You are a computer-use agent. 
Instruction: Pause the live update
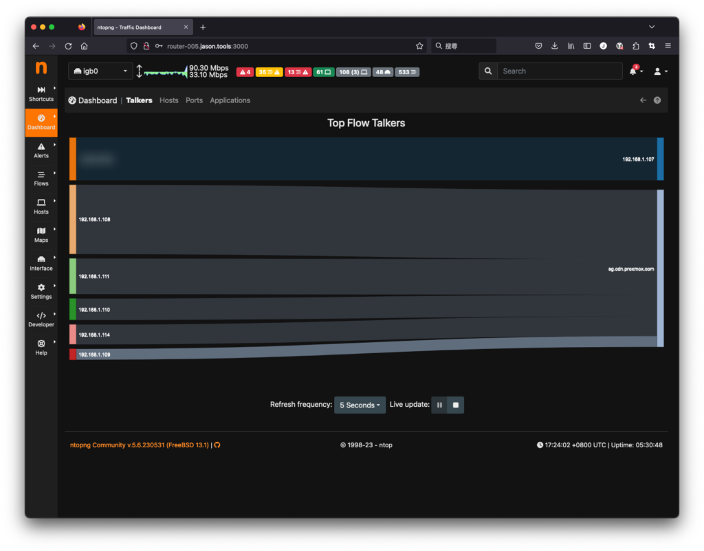point(439,405)
